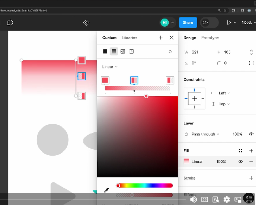
Task: Open the Linear gradient type dropdown
Action: click(110, 67)
